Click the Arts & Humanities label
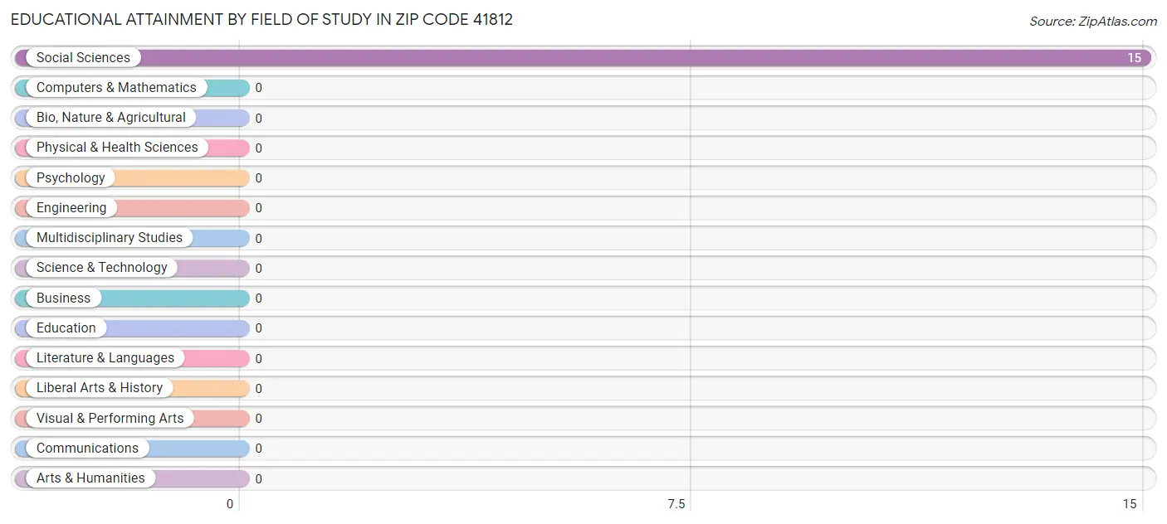Viewport: 1167px width, 524px height. (90, 478)
